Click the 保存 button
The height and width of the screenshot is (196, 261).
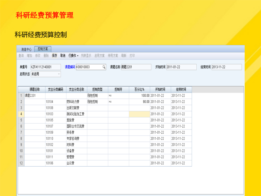(55, 55)
